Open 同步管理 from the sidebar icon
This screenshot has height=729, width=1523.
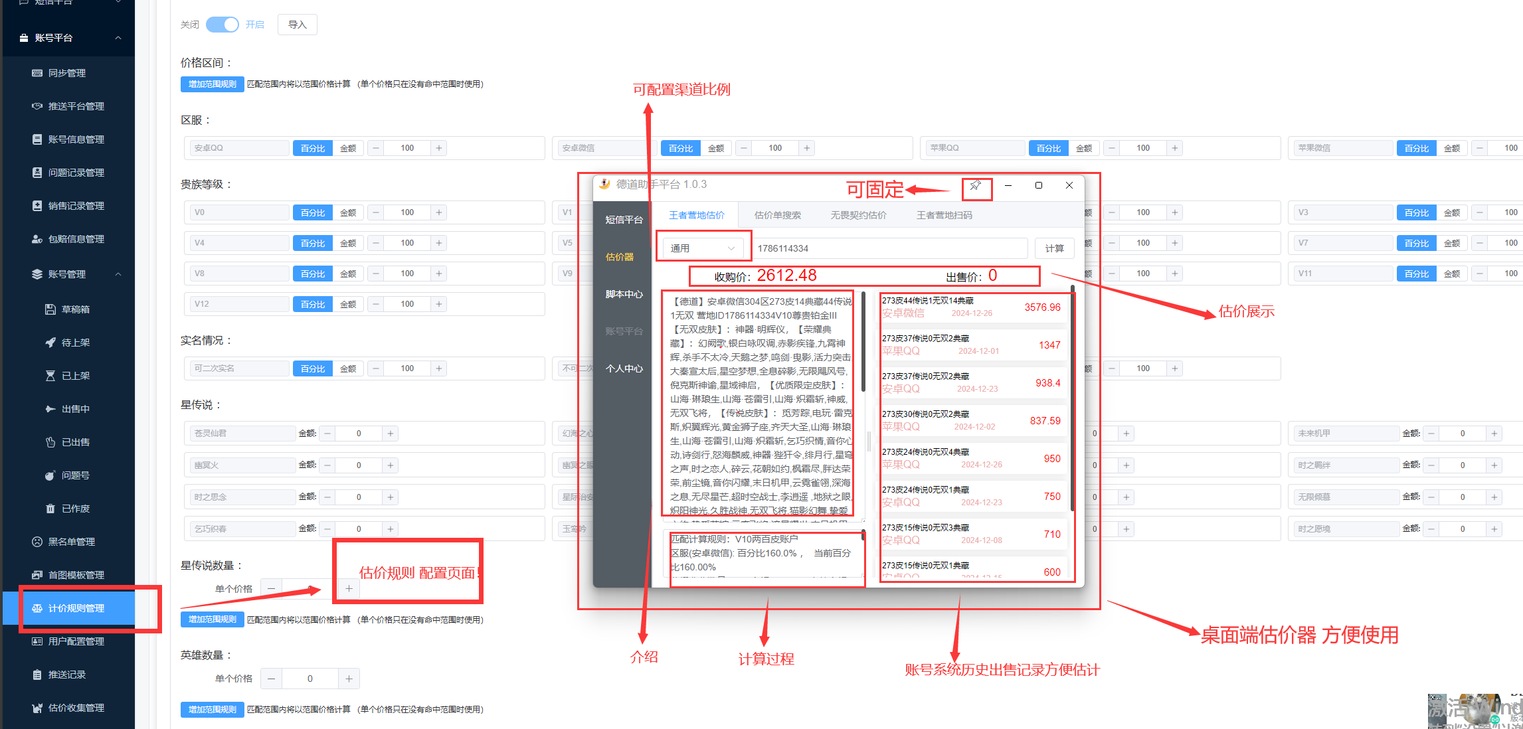(x=37, y=73)
